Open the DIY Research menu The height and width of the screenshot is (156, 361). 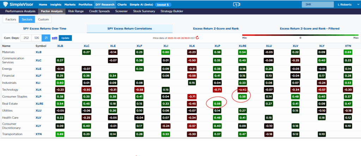(105, 5)
